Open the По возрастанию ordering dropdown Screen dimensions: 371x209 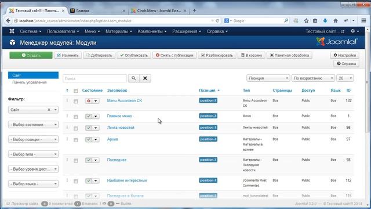(x=313, y=78)
